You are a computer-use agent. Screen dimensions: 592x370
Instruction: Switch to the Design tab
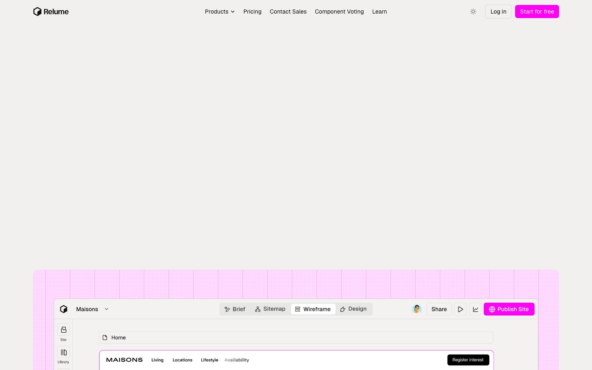coord(354,309)
